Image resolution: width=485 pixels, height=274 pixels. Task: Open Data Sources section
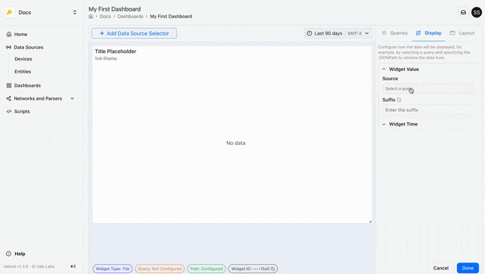tap(28, 47)
